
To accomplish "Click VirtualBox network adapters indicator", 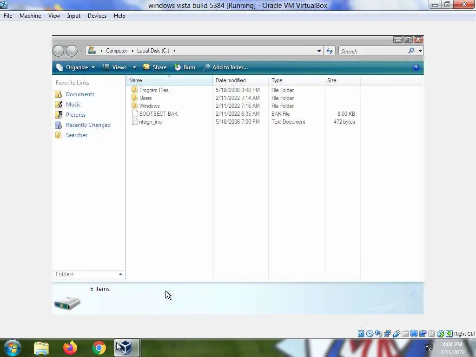I will coord(387,334).
